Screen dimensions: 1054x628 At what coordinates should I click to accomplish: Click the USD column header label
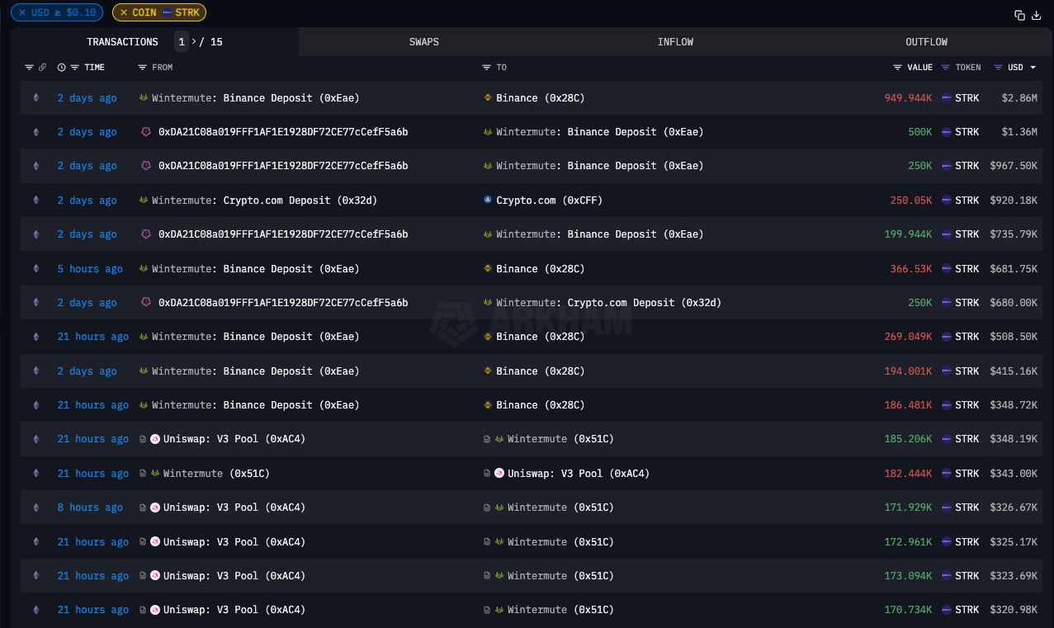pyautogui.click(x=1015, y=68)
